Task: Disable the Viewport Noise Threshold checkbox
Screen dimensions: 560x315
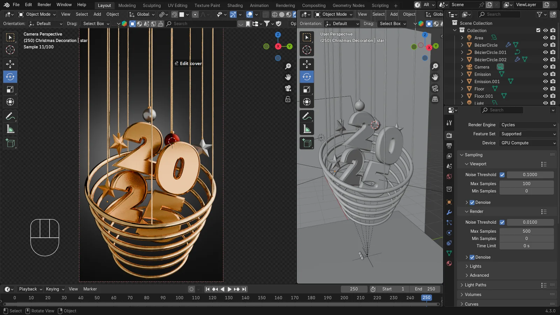Action: coord(502,175)
